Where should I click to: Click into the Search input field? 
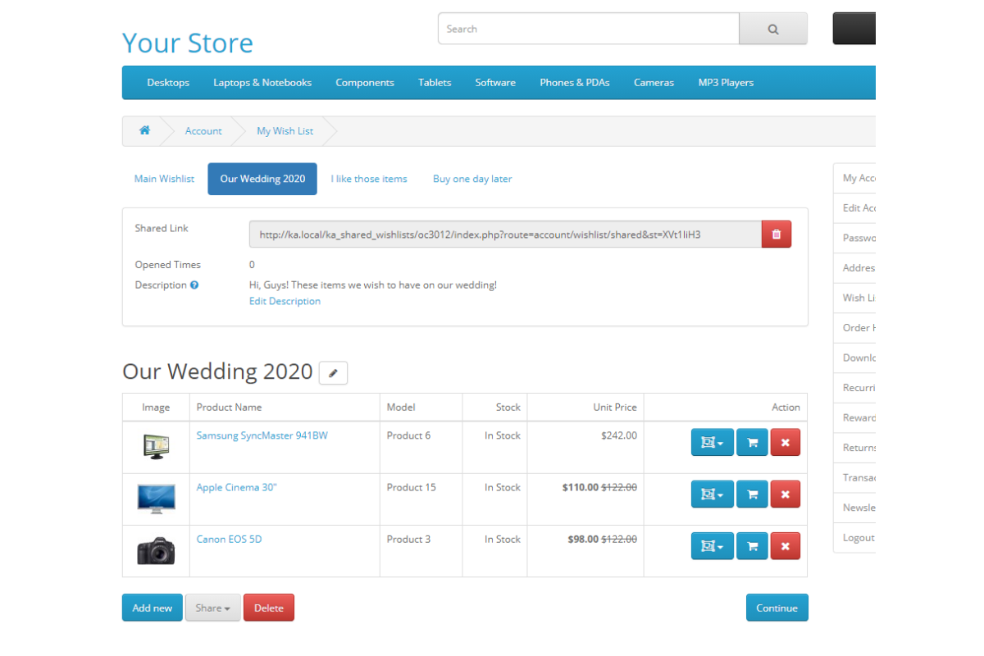tap(588, 29)
